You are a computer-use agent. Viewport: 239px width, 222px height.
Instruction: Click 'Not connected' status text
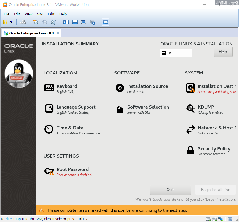[208, 133]
